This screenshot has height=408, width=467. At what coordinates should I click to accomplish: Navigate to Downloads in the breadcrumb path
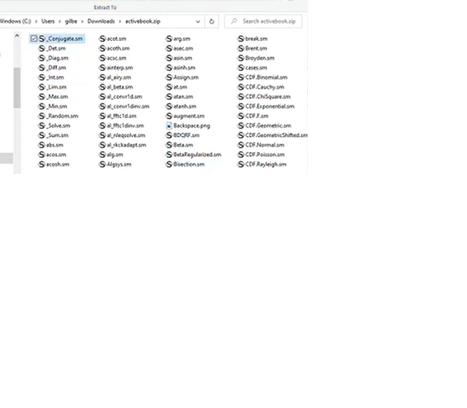tap(101, 21)
